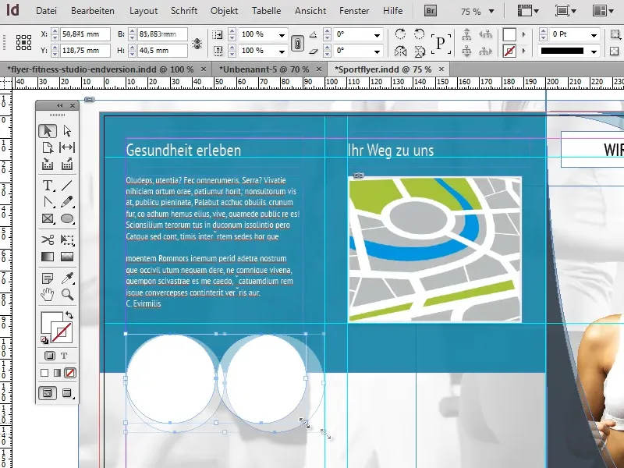Toggle constrain width and height proportions
The image size is (624, 468).
[197, 43]
